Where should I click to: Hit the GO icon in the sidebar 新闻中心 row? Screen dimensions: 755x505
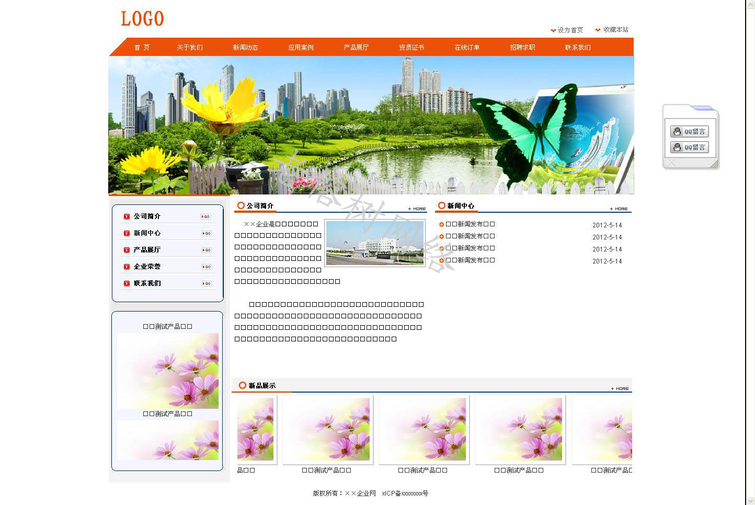click(x=206, y=233)
